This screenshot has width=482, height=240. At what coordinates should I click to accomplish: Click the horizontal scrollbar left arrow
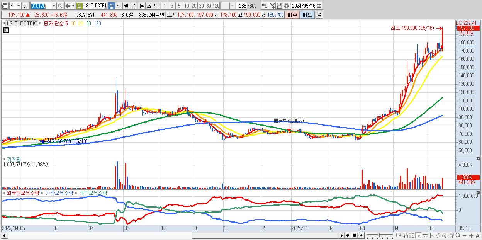pyautogui.click(x=3, y=235)
